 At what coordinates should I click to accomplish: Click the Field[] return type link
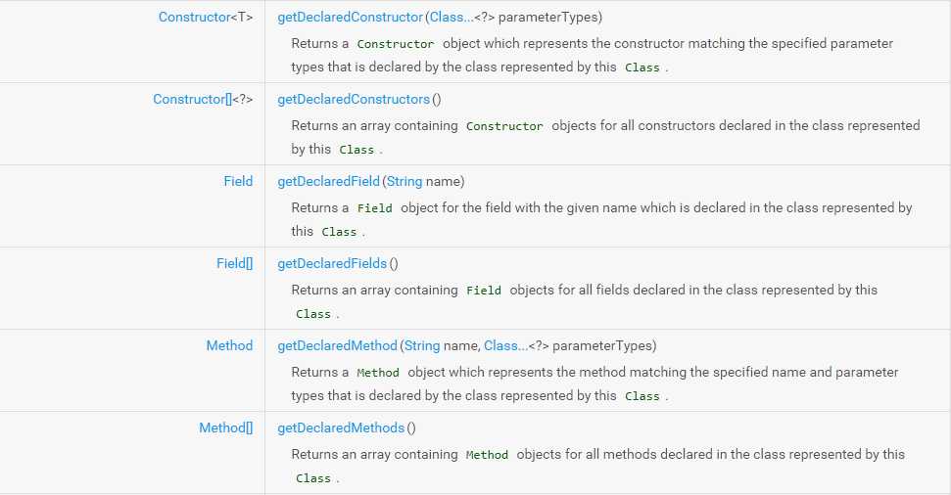(x=235, y=263)
